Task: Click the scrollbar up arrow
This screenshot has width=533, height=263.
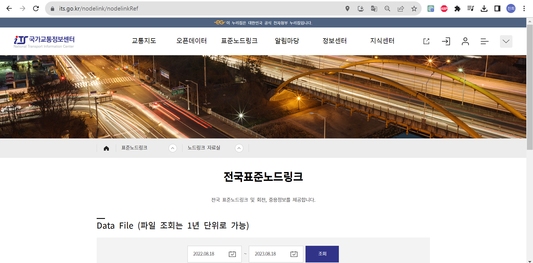Action: 530,21
